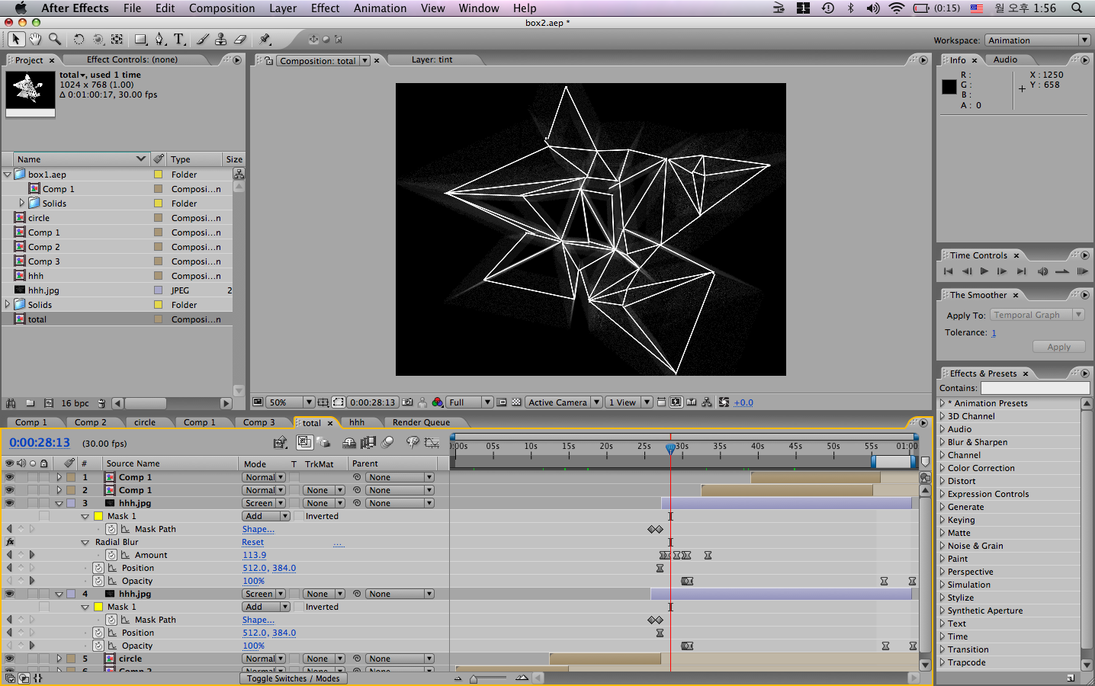1095x686 pixels.
Task: Open the Composition menu
Action: click(x=221, y=8)
